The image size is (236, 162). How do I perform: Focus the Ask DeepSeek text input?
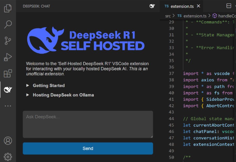[x=88, y=124]
